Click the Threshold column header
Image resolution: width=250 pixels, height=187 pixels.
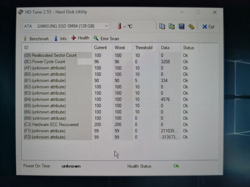[146, 48]
